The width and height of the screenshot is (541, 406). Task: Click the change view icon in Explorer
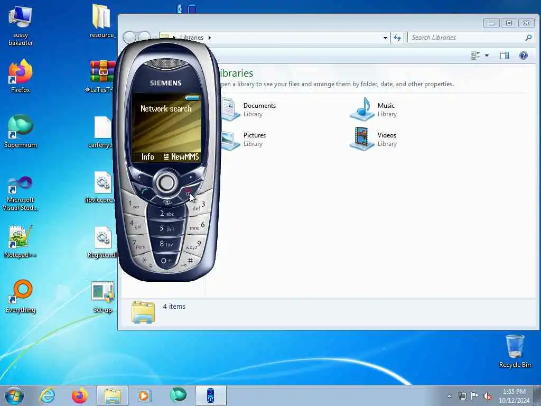click(x=475, y=56)
